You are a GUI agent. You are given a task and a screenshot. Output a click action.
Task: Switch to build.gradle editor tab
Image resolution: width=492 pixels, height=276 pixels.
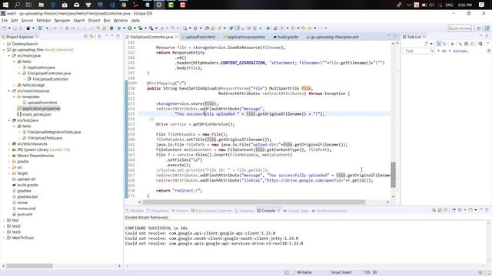[288, 37]
